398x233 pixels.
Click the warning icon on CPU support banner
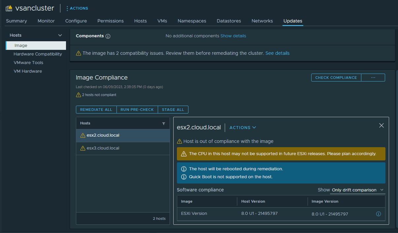click(184, 154)
